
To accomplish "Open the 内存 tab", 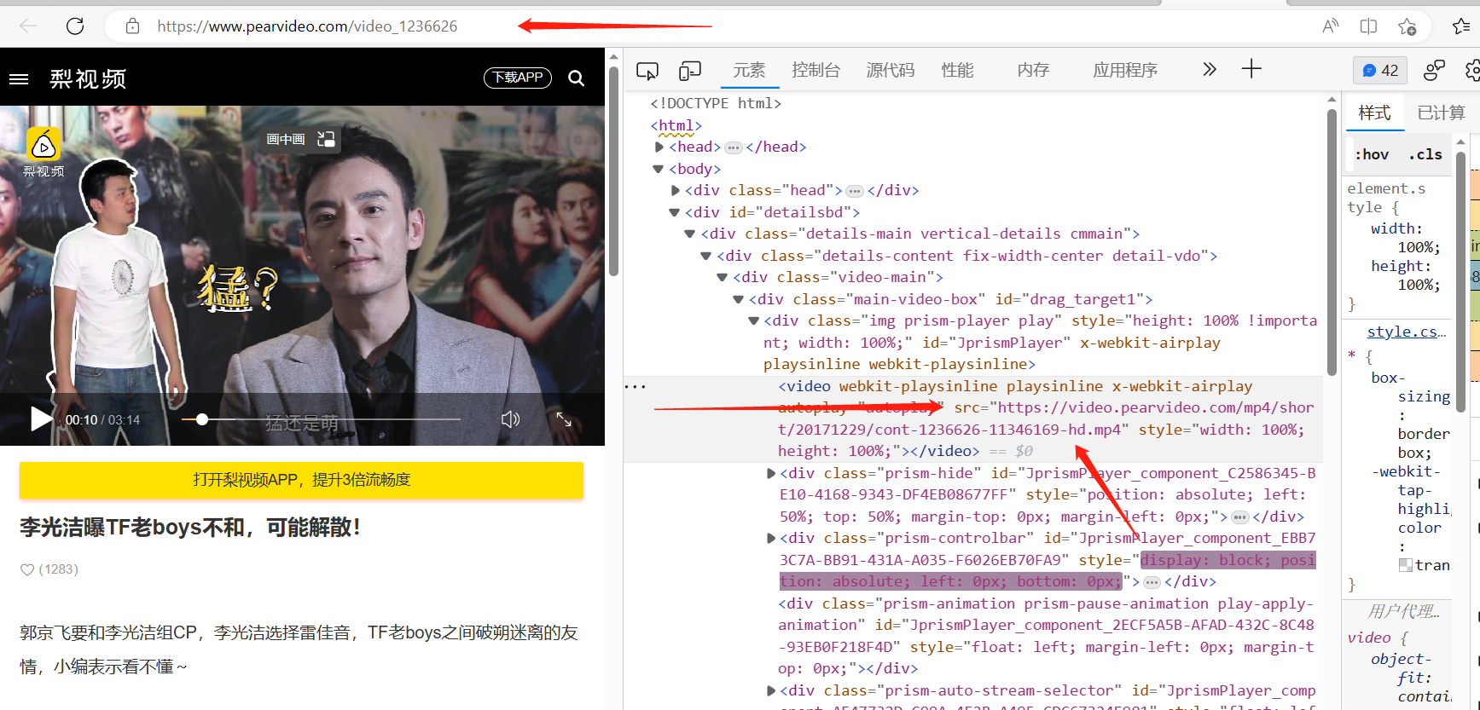I will 1033,70.
